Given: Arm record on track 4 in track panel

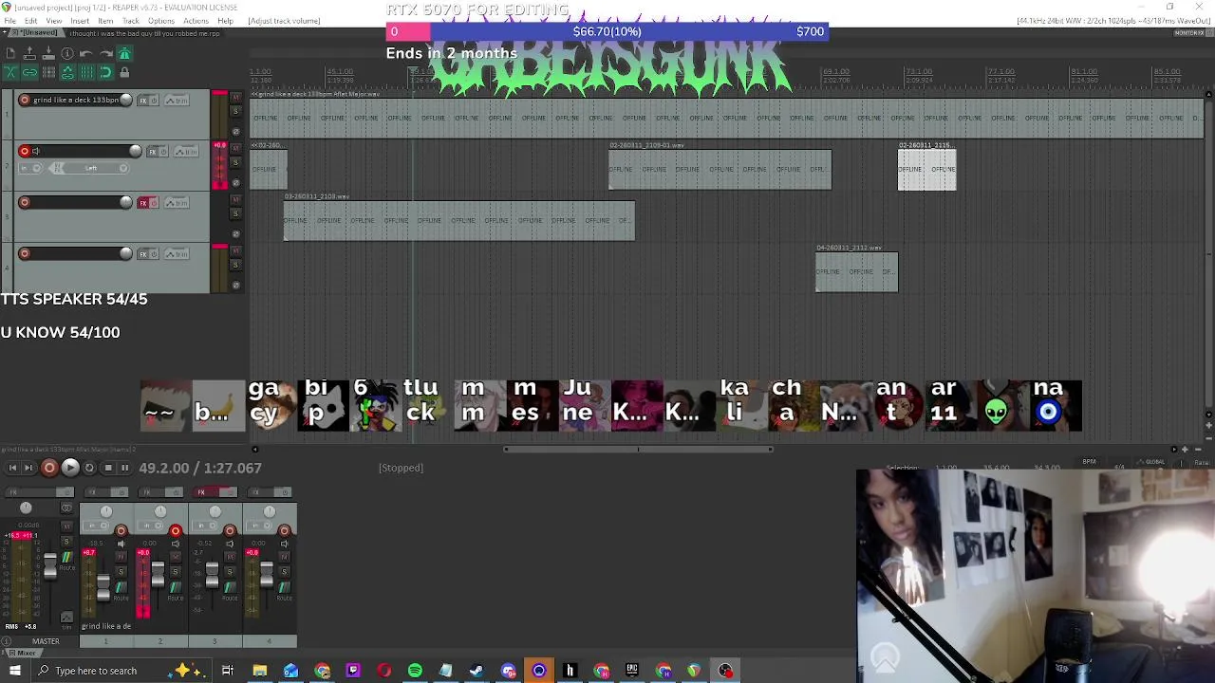Looking at the screenshot, I should pyautogui.click(x=25, y=253).
